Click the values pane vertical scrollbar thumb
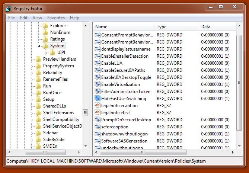Image resolution: width=249 pixels, height=173 pixels. 239,83
